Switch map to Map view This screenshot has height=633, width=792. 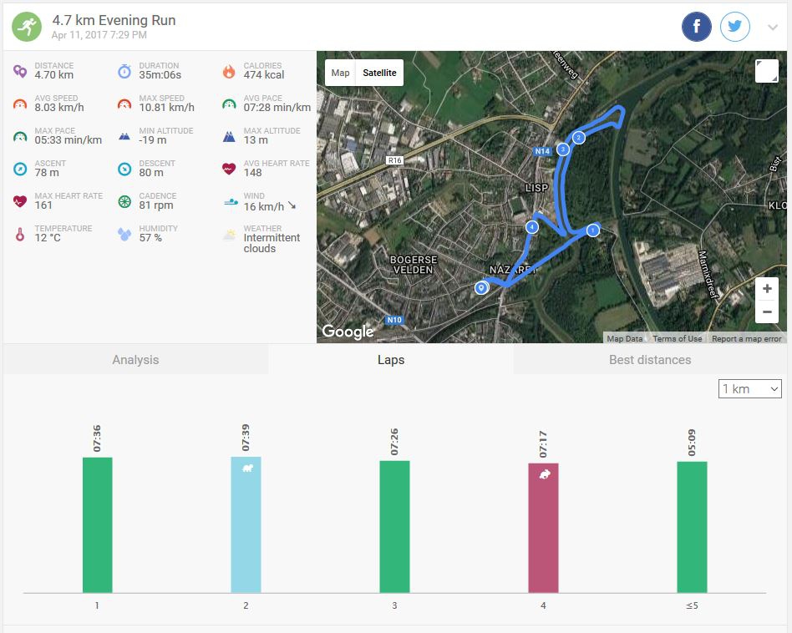point(341,73)
